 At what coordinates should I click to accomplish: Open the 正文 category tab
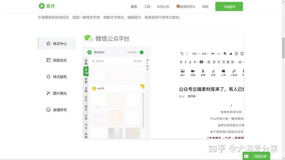[x=86, y=99]
